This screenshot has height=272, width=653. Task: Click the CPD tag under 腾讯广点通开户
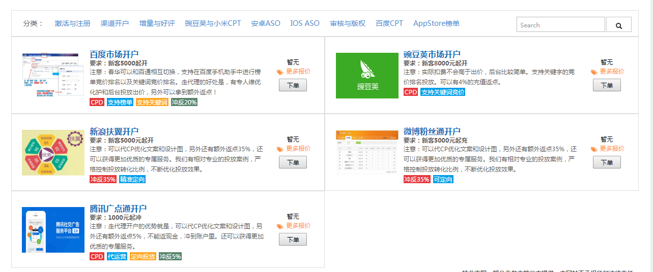[x=97, y=256]
